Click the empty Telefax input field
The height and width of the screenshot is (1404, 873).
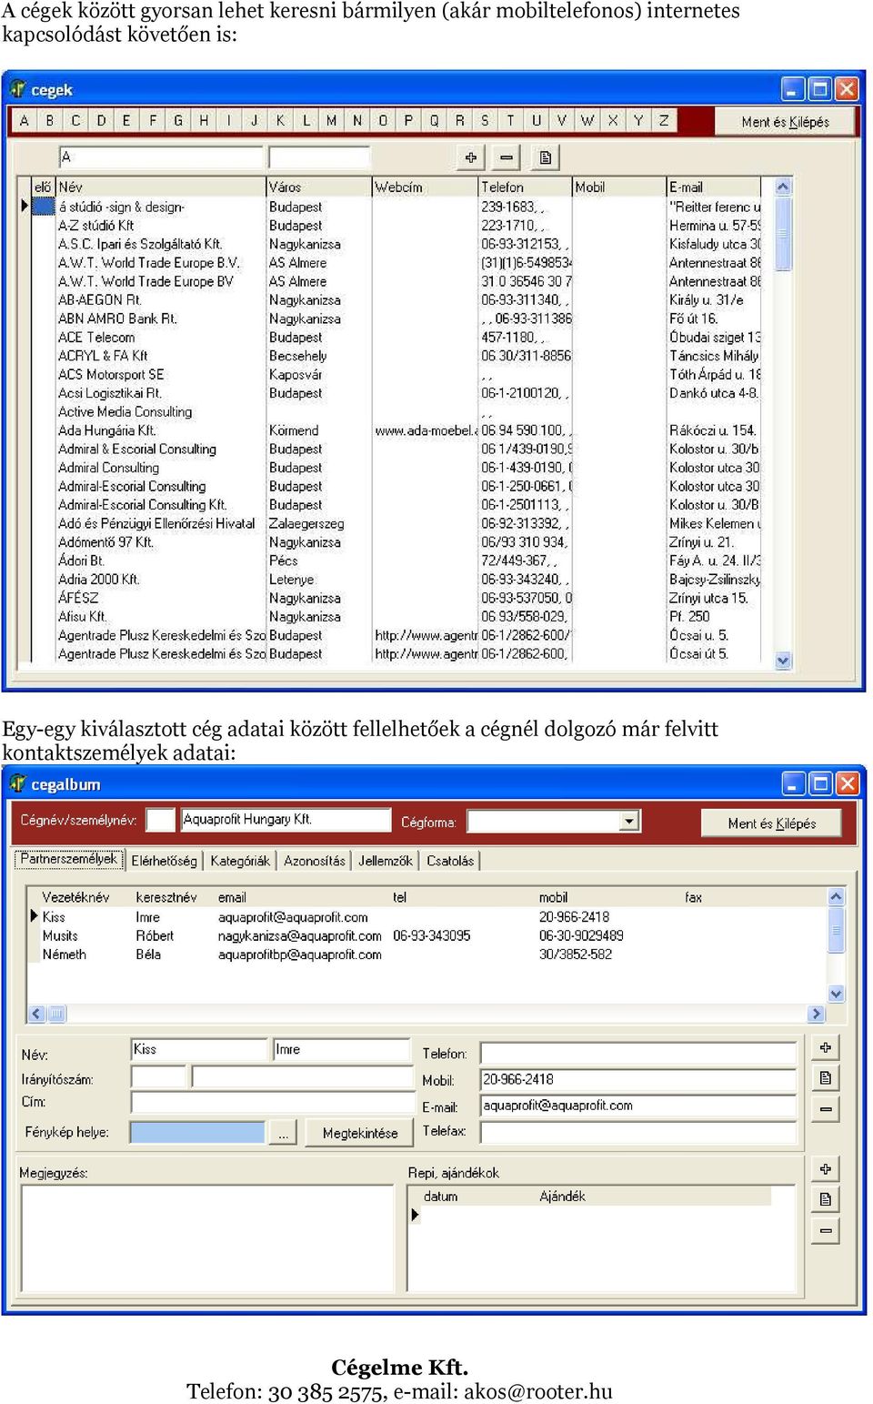[638, 1132]
